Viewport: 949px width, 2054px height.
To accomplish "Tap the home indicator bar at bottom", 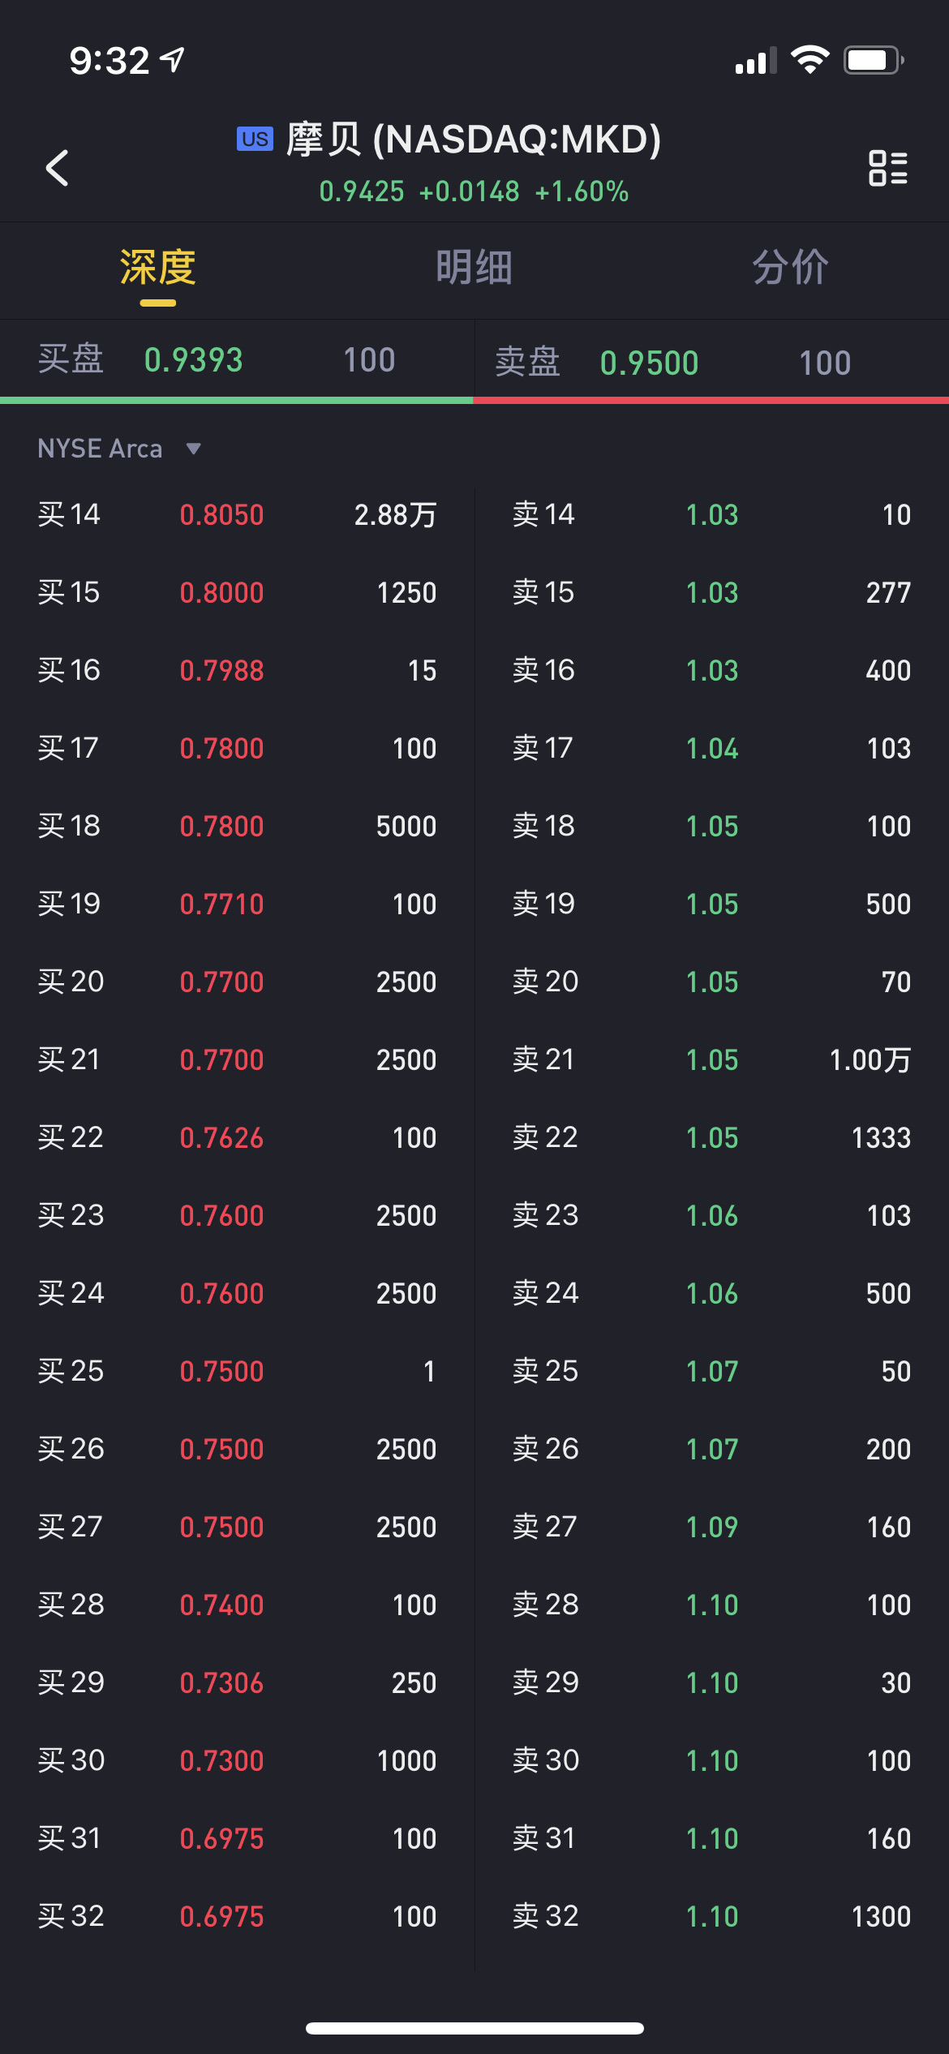I will 474,2028.
